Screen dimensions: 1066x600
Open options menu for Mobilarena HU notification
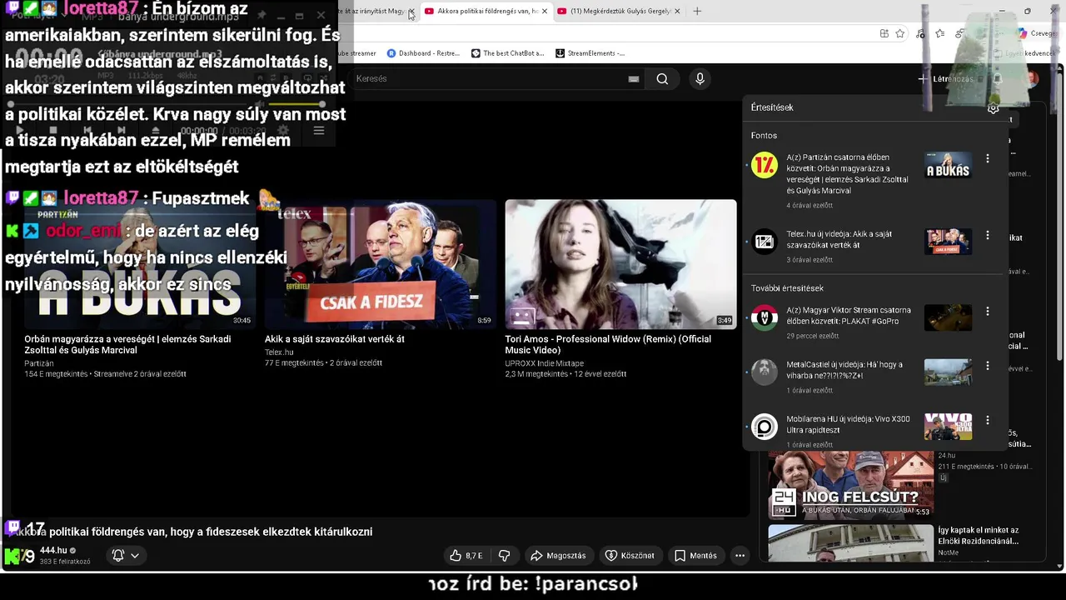(x=988, y=420)
